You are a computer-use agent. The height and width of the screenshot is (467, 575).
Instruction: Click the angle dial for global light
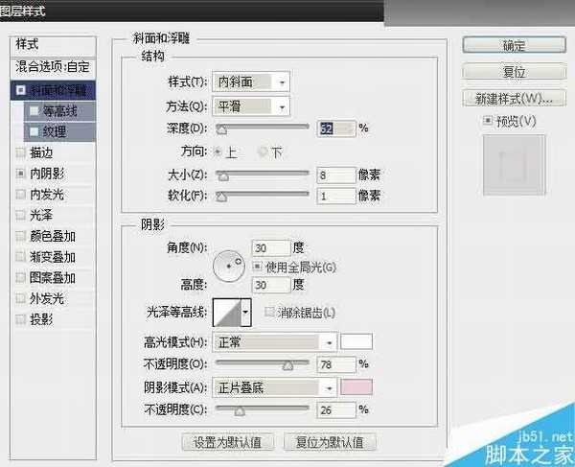pos(230,266)
